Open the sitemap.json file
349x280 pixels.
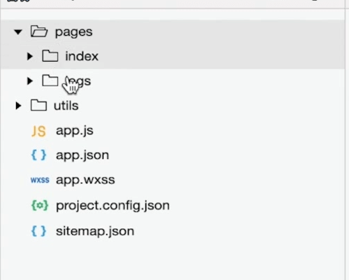[95, 232]
